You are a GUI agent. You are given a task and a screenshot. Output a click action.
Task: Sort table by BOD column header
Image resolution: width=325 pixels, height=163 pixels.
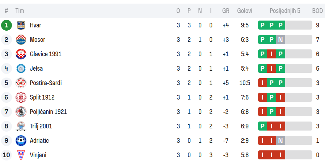(317, 11)
